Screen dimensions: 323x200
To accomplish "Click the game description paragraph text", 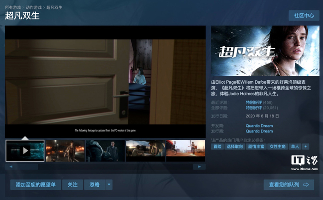I will (x=261, y=88).
